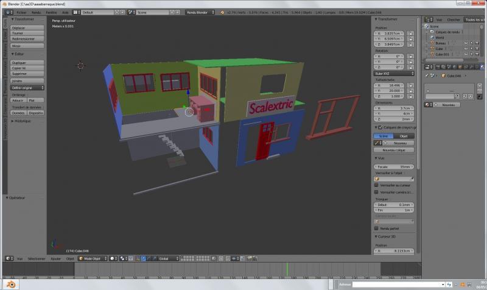
Task: Enable Verrouiller au curseur checkbox
Action: pos(376,185)
